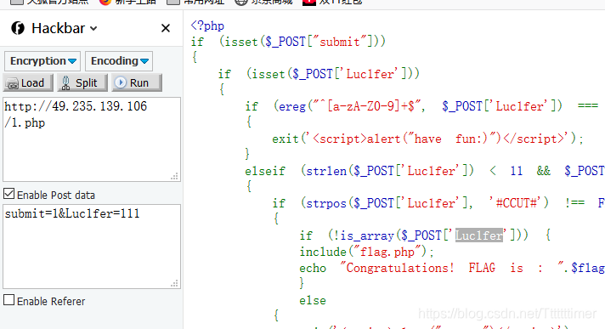The image size is (605, 329).
Task: Click the strlen function call text
Action: click(387, 170)
